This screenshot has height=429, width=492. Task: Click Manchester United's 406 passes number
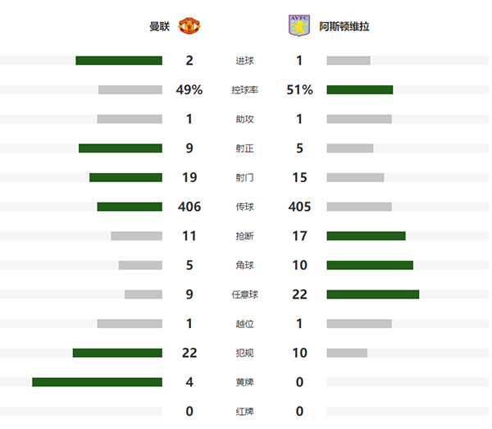[x=189, y=207]
